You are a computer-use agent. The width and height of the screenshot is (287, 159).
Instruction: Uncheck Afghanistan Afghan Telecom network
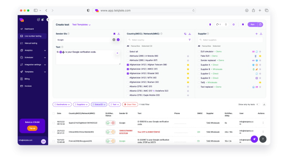pyautogui.click(x=128, y=65)
